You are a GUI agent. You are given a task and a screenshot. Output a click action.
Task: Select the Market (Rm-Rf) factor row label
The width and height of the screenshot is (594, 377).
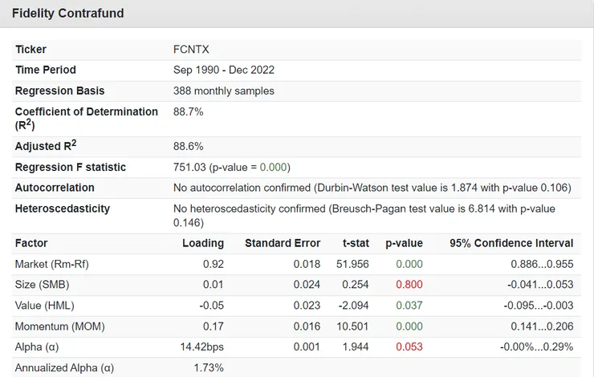53,264
